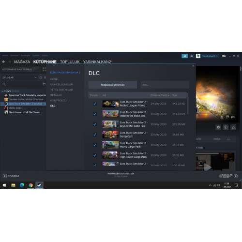Open KÜTÜPHANE ANA SAYFASI link
The height and width of the screenshot is (242, 242).
click(17, 69)
